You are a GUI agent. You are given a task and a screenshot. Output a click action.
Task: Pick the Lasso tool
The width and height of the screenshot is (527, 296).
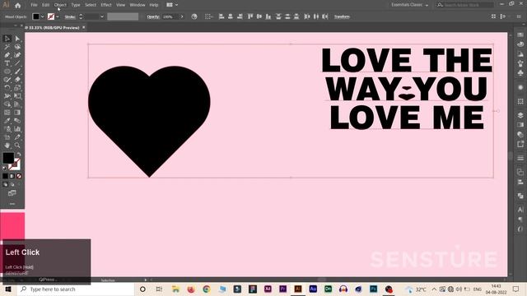17,47
